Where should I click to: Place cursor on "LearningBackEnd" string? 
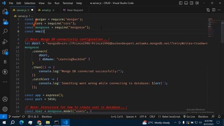pos(71,59)
